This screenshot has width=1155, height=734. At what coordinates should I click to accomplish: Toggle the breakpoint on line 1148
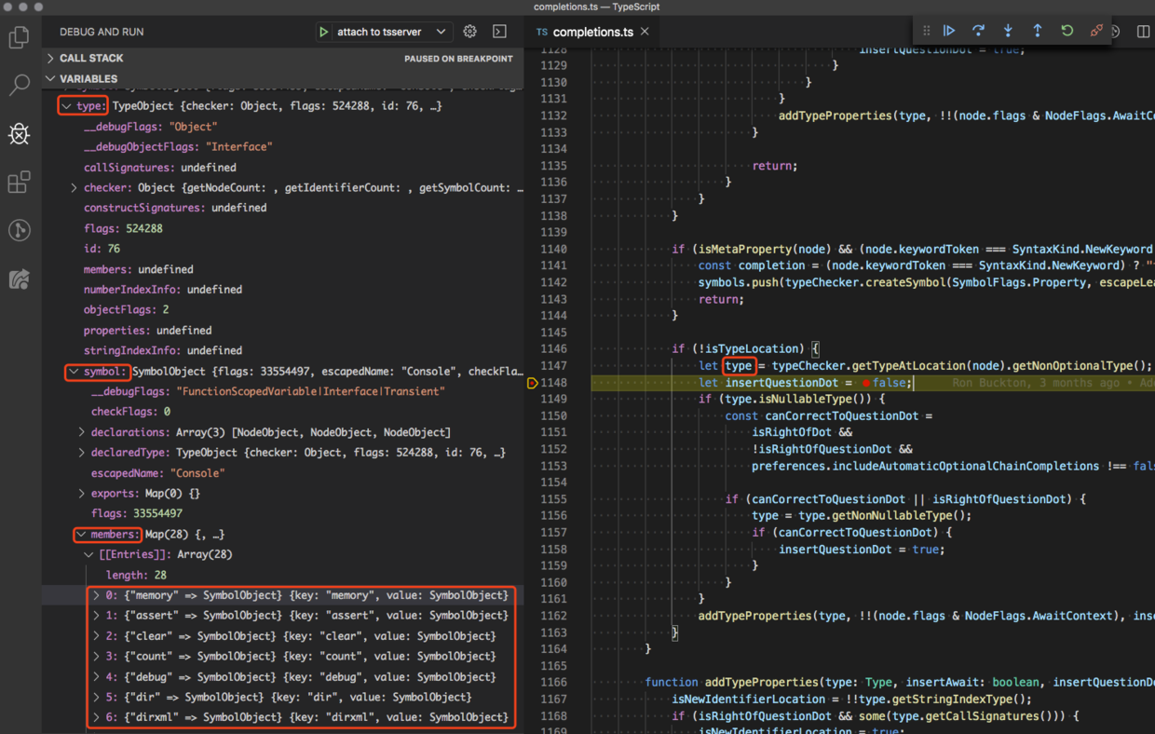(x=533, y=383)
